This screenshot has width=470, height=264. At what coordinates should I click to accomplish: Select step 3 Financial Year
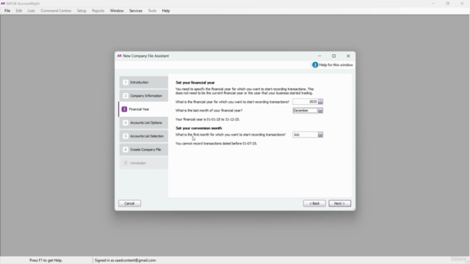143,109
